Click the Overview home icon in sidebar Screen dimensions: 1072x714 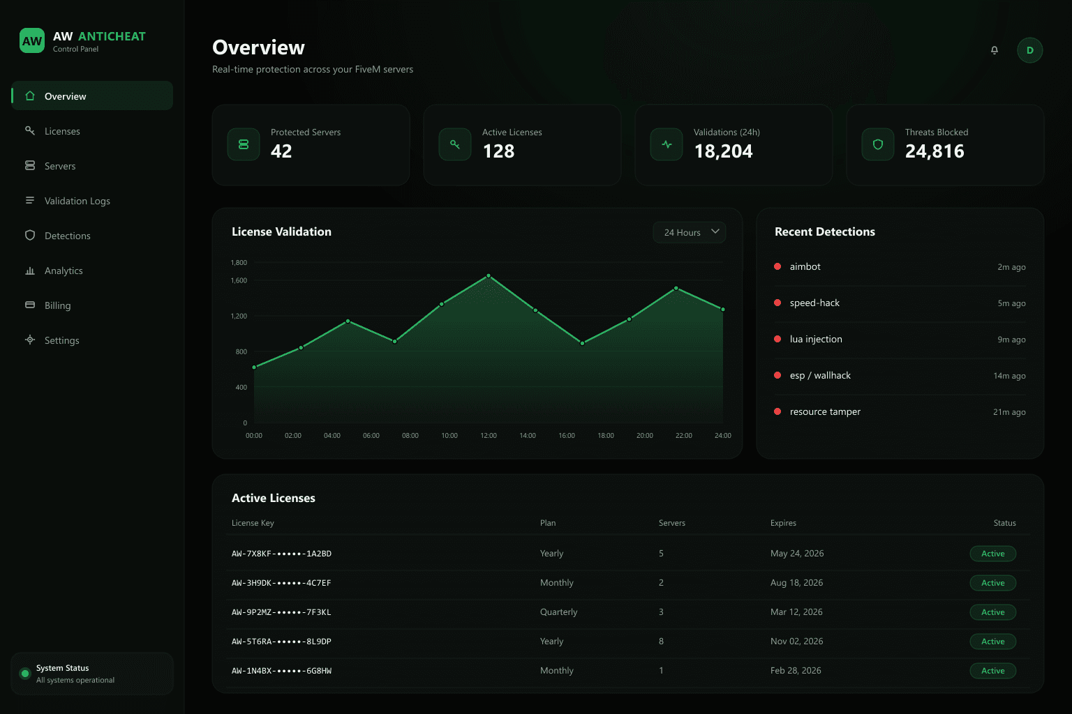(x=30, y=96)
